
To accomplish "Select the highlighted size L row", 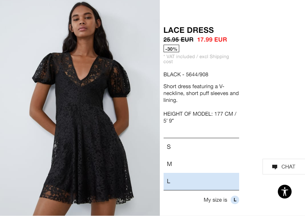I will (x=201, y=181).
